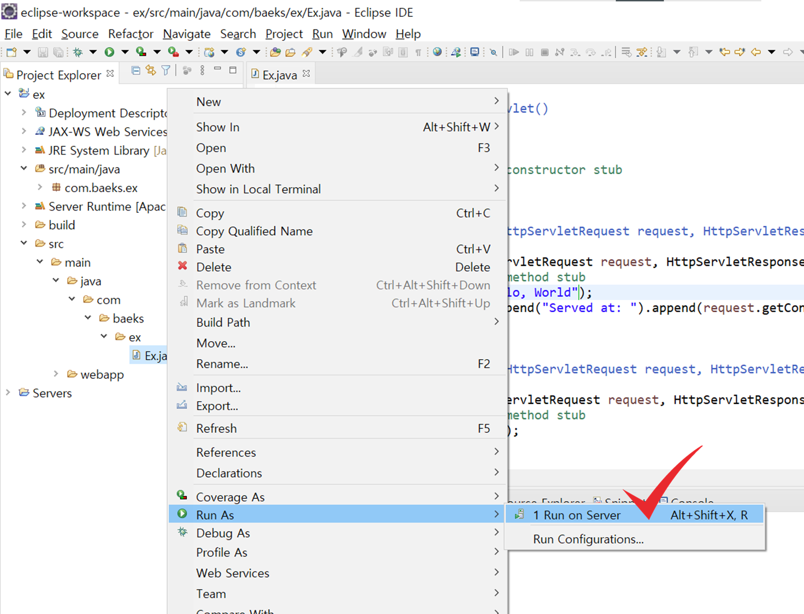Screen dimensions: 804x614
Task: Open dropdown arrow next to Back arrow
Action: [772, 52]
